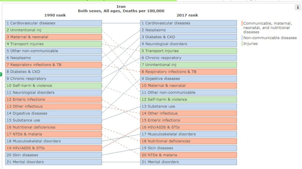302x169 pixels.
Task: Click subtitle Both sexes, All ages, Deaths per 100,000
Action: (121, 11)
